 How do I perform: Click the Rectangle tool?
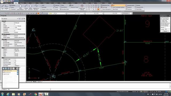coord(43,7)
